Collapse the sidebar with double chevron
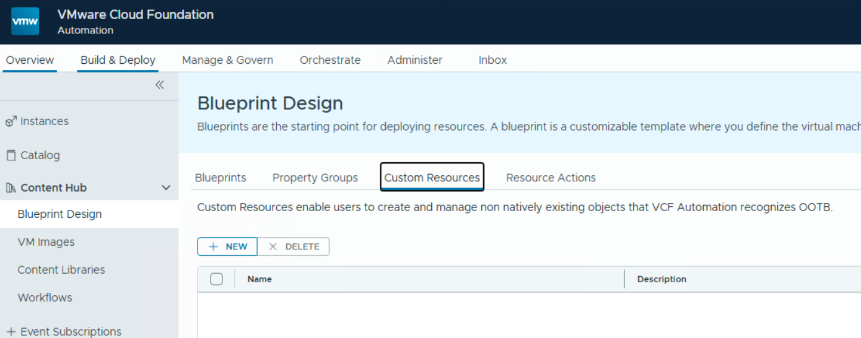This screenshot has width=861, height=338. [x=160, y=85]
